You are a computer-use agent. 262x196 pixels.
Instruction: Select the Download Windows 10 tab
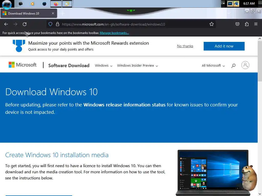29,13
